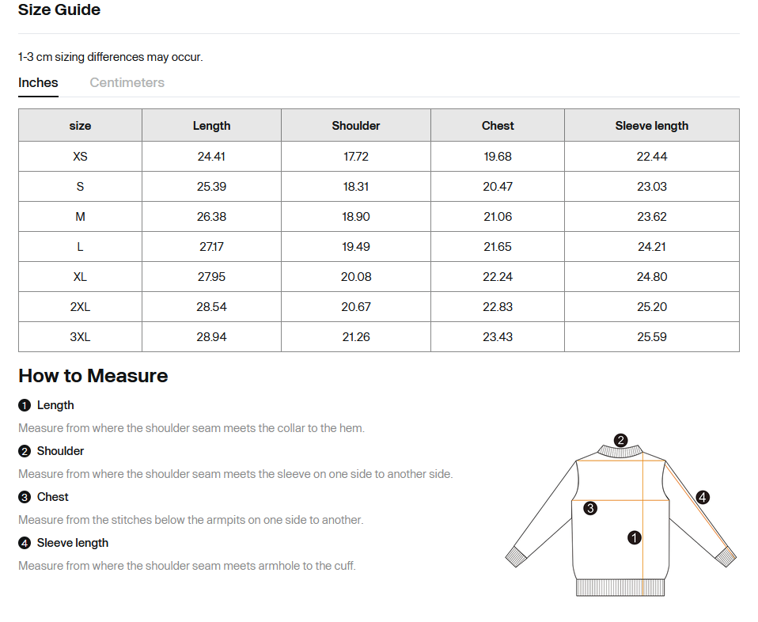The height and width of the screenshot is (622, 758).
Task: Click the number 3 Chest bullet icon
Action: coord(25,497)
